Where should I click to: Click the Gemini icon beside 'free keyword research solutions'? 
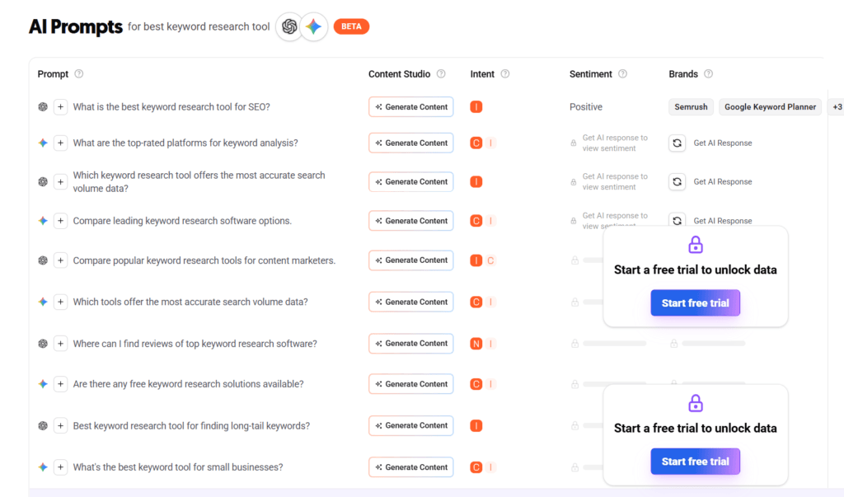point(43,384)
